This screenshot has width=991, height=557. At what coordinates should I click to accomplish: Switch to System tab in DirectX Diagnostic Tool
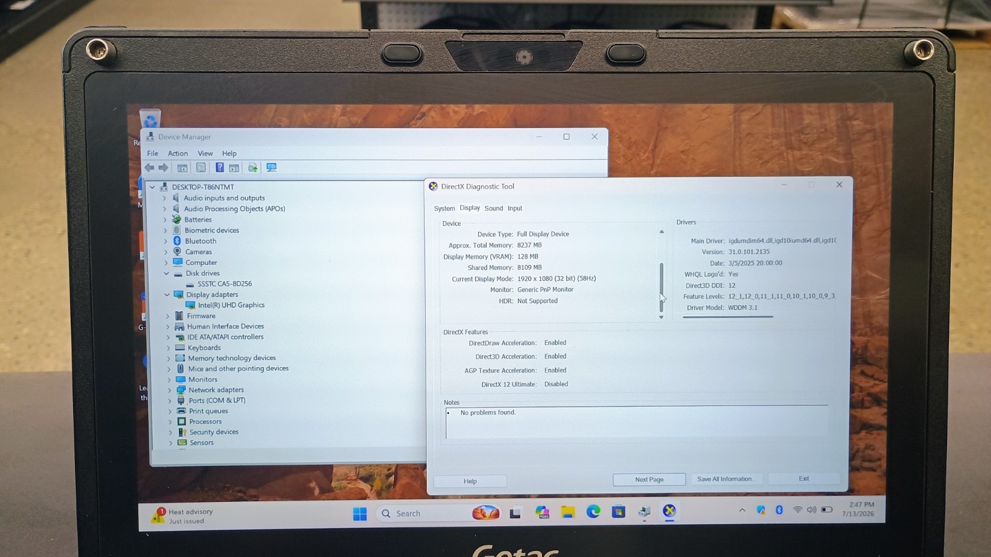click(x=444, y=209)
